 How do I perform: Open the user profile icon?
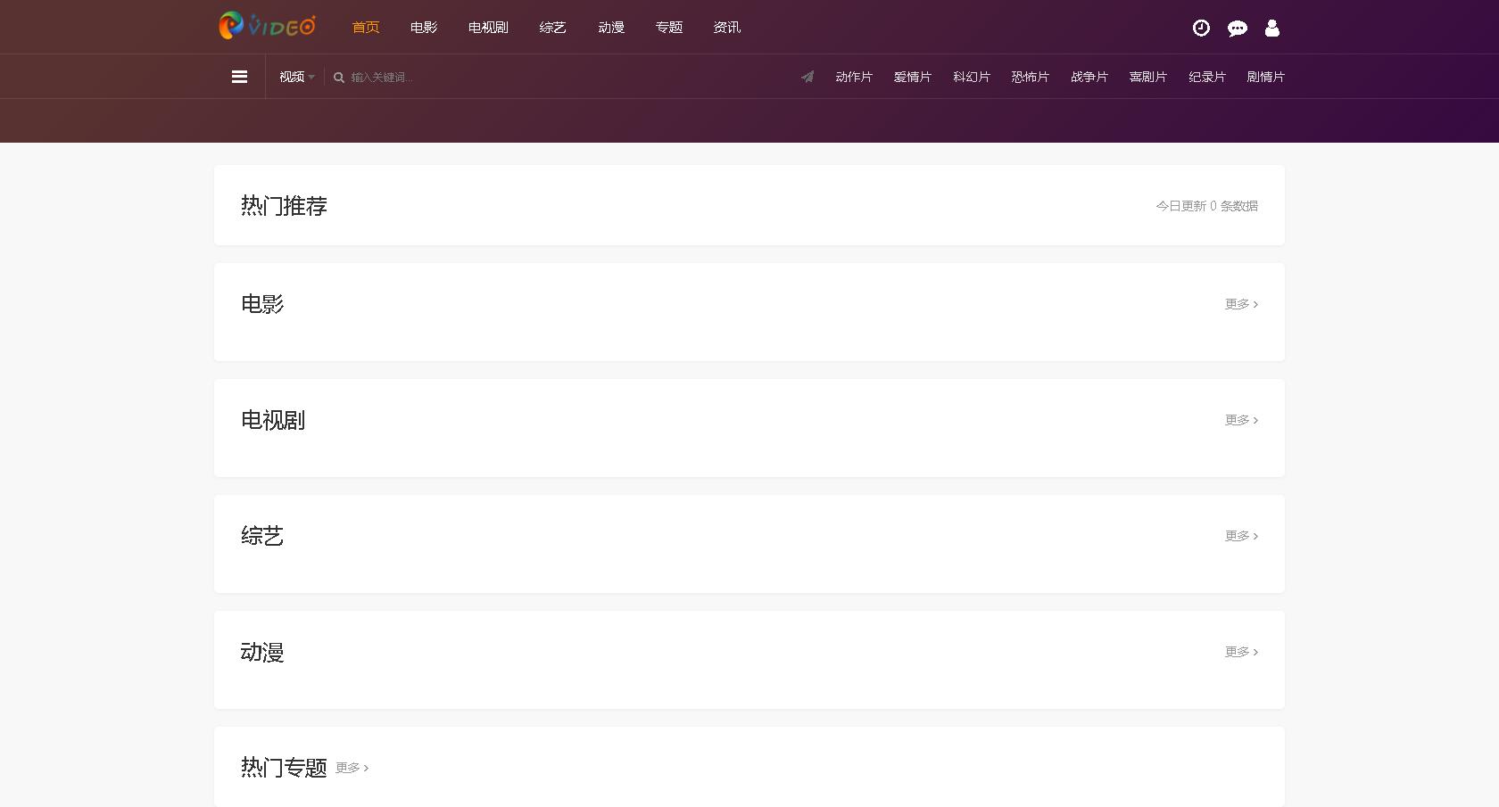1271,28
